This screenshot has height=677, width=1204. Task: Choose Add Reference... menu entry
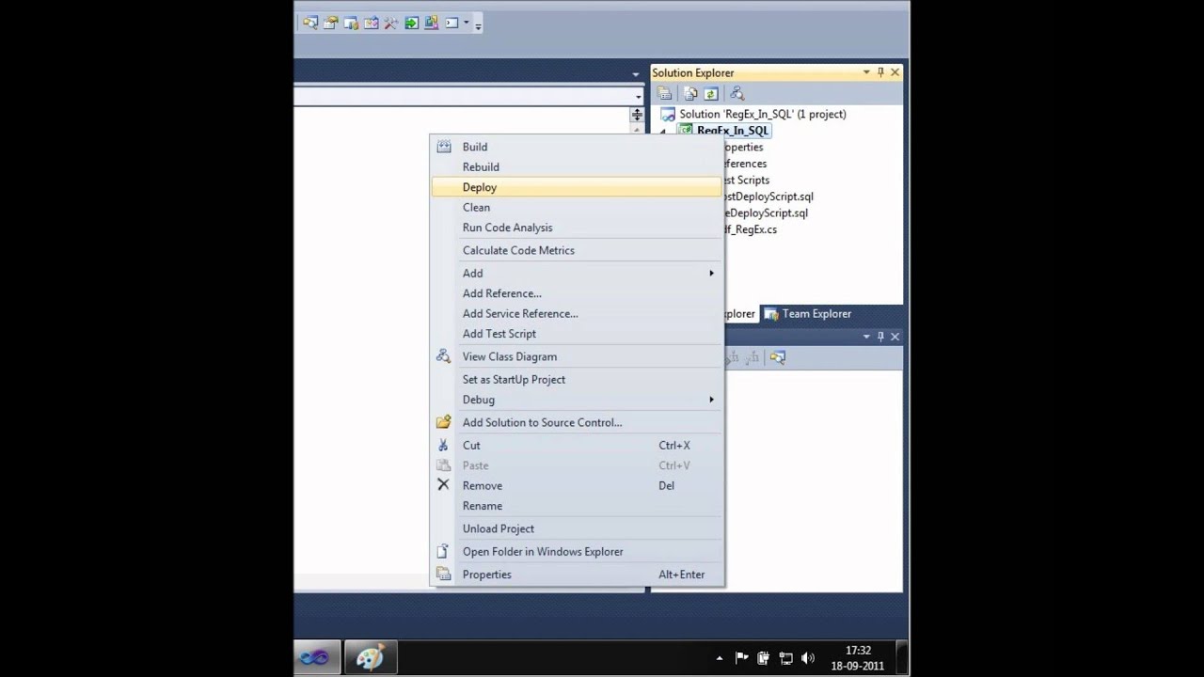coord(576,293)
